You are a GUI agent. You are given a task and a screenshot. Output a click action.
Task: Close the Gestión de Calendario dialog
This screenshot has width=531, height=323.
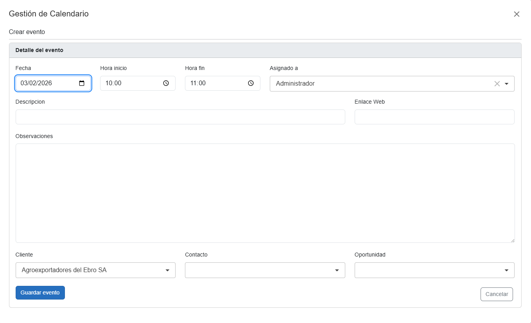(x=517, y=14)
